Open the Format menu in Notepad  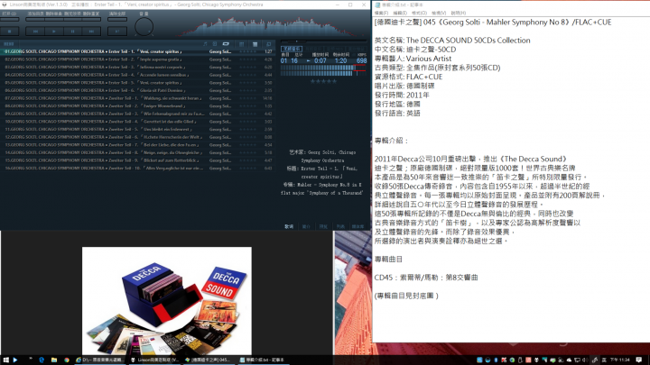[x=419, y=14]
